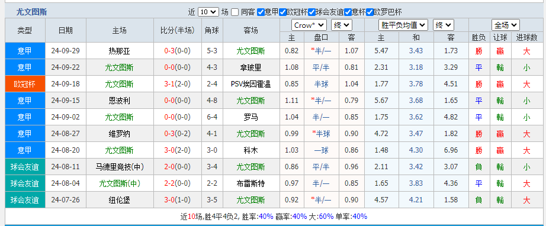The width and height of the screenshot is (546, 226).
Task: Click result 平 in 拿玻里 row
Action: 479,67
